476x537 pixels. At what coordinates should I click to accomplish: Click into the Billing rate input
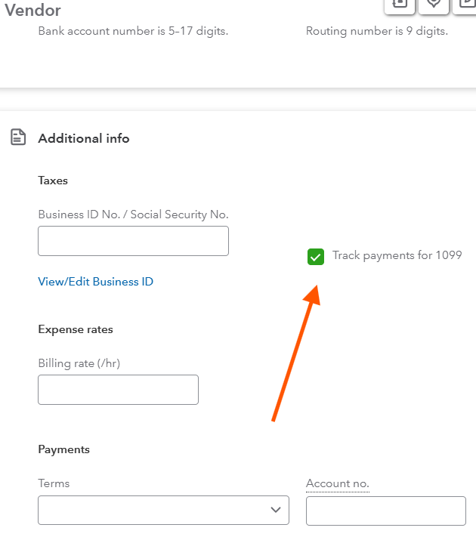point(118,390)
